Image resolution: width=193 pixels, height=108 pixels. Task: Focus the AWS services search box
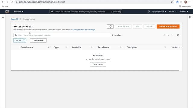point(86,11)
